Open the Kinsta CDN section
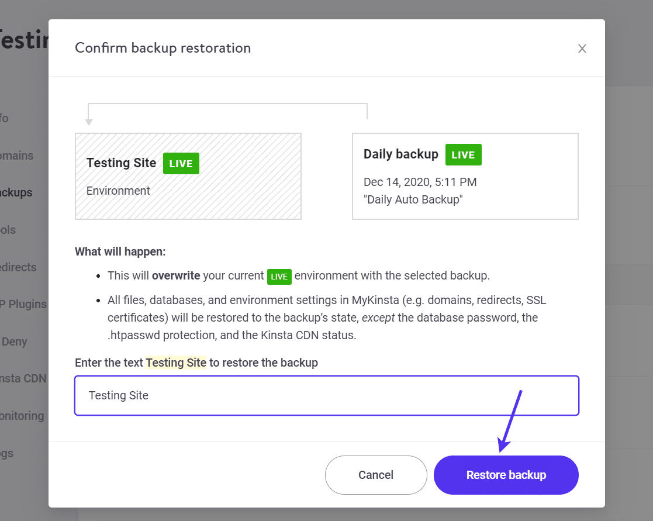The width and height of the screenshot is (653, 521). 23,378
